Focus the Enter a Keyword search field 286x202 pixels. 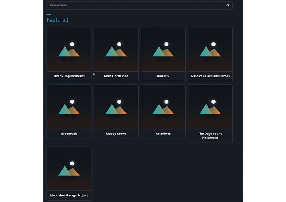139,6
